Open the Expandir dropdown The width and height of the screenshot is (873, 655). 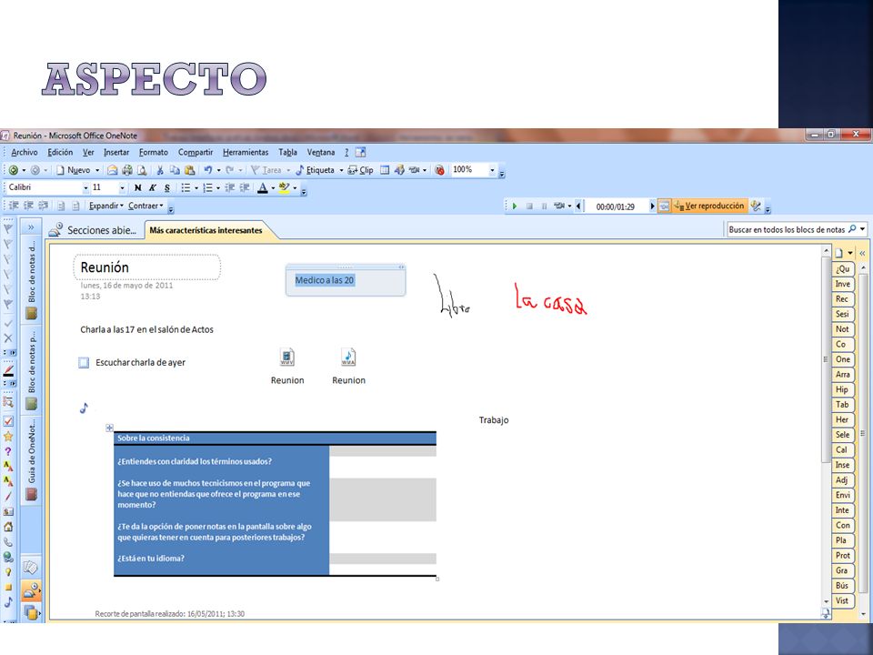point(106,207)
